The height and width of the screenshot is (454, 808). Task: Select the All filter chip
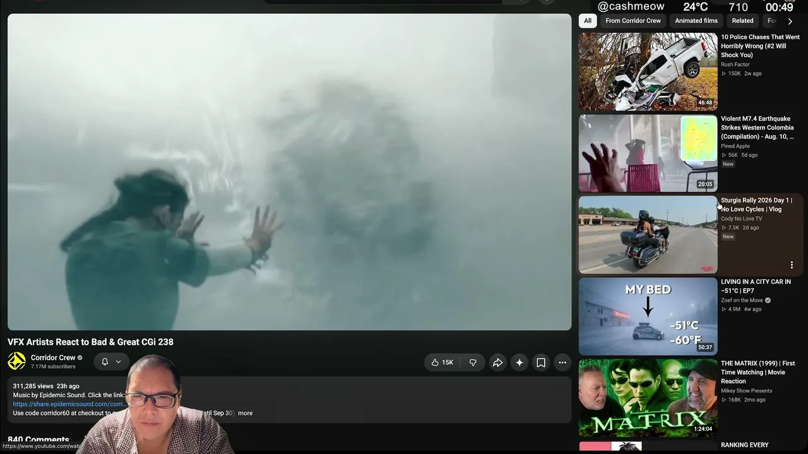pos(588,21)
